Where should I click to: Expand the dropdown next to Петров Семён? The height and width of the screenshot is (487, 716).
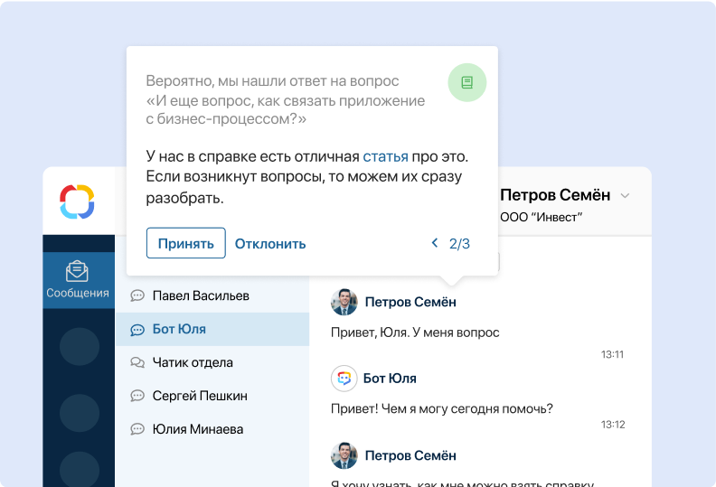point(625,196)
